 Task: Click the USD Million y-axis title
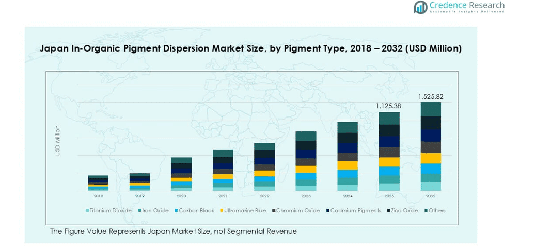coord(58,141)
